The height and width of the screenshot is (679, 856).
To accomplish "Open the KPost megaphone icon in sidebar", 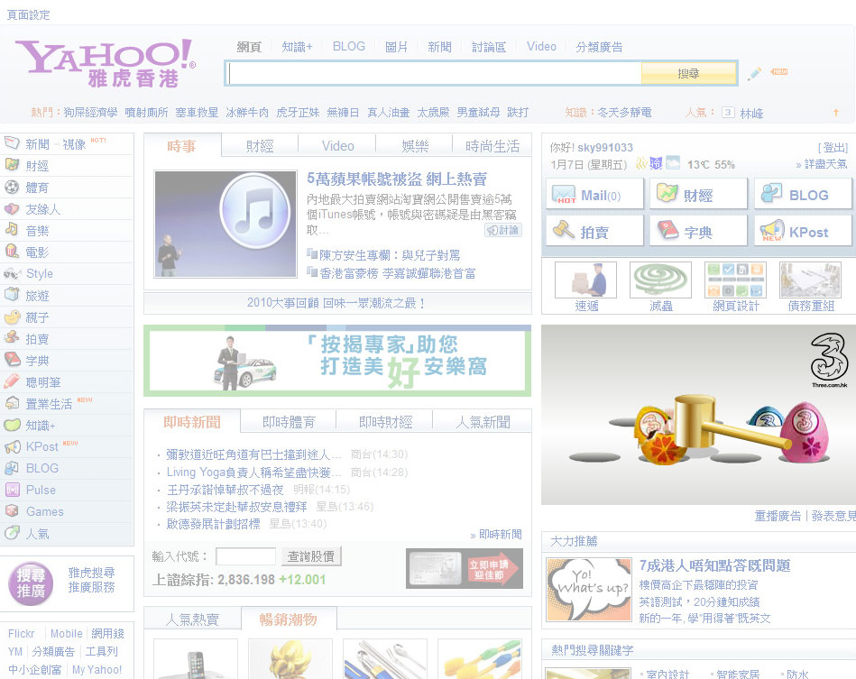I will tap(12, 446).
